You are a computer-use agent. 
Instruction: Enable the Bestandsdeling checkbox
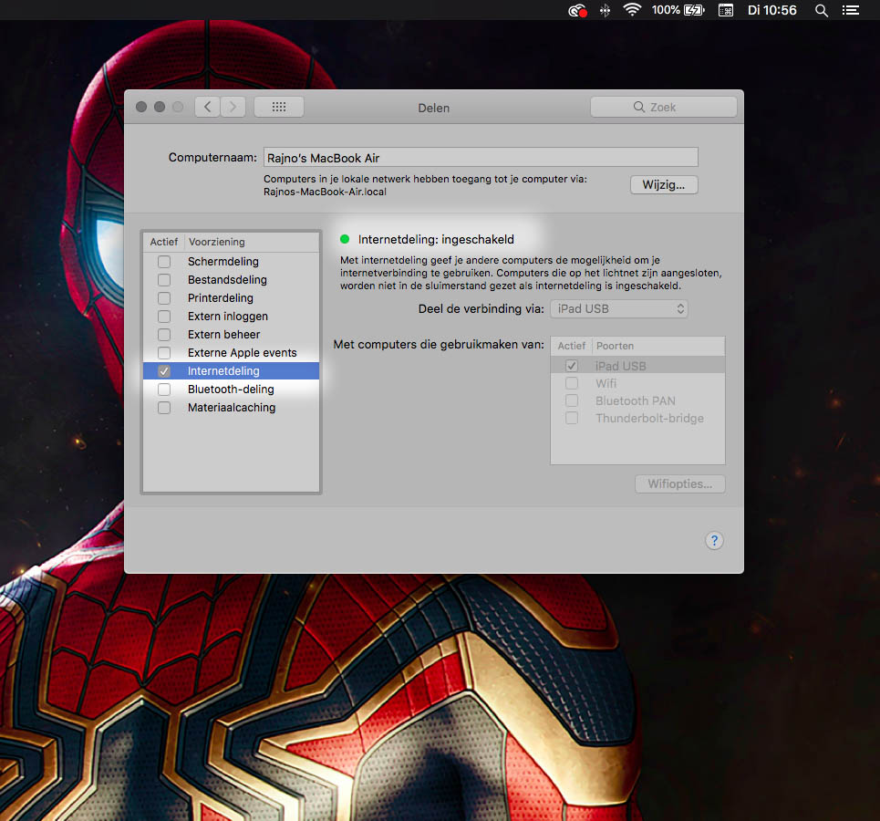point(164,280)
